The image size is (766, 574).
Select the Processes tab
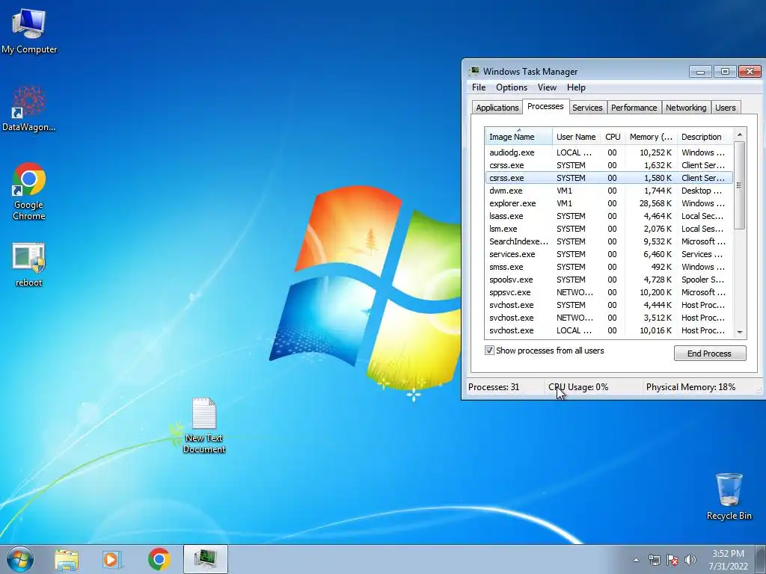coord(545,106)
